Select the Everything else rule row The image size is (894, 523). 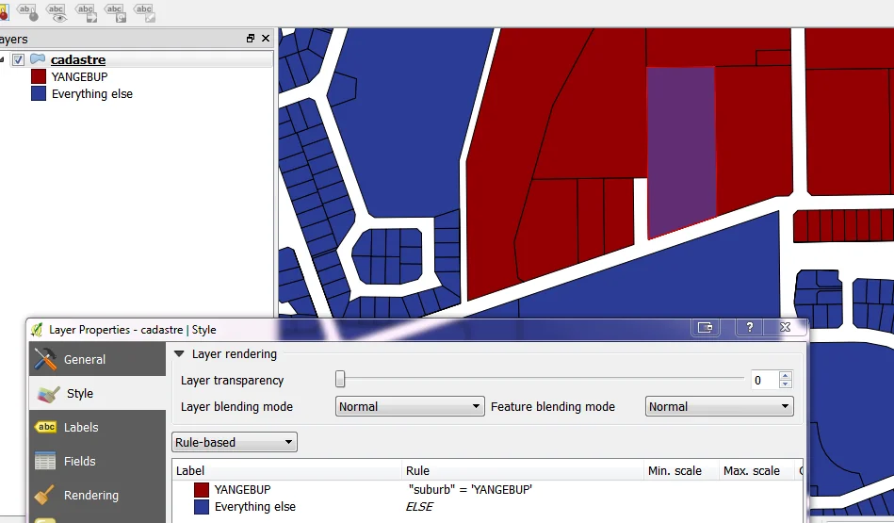click(x=254, y=507)
